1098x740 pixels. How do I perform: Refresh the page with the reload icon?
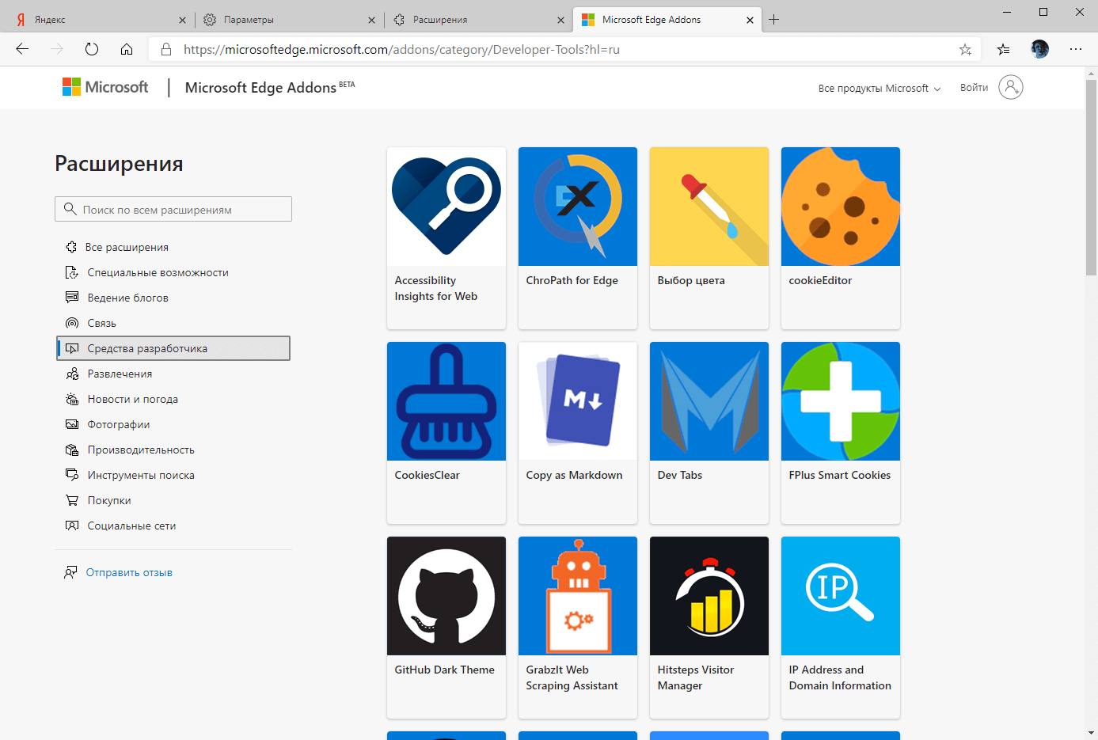[92, 49]
